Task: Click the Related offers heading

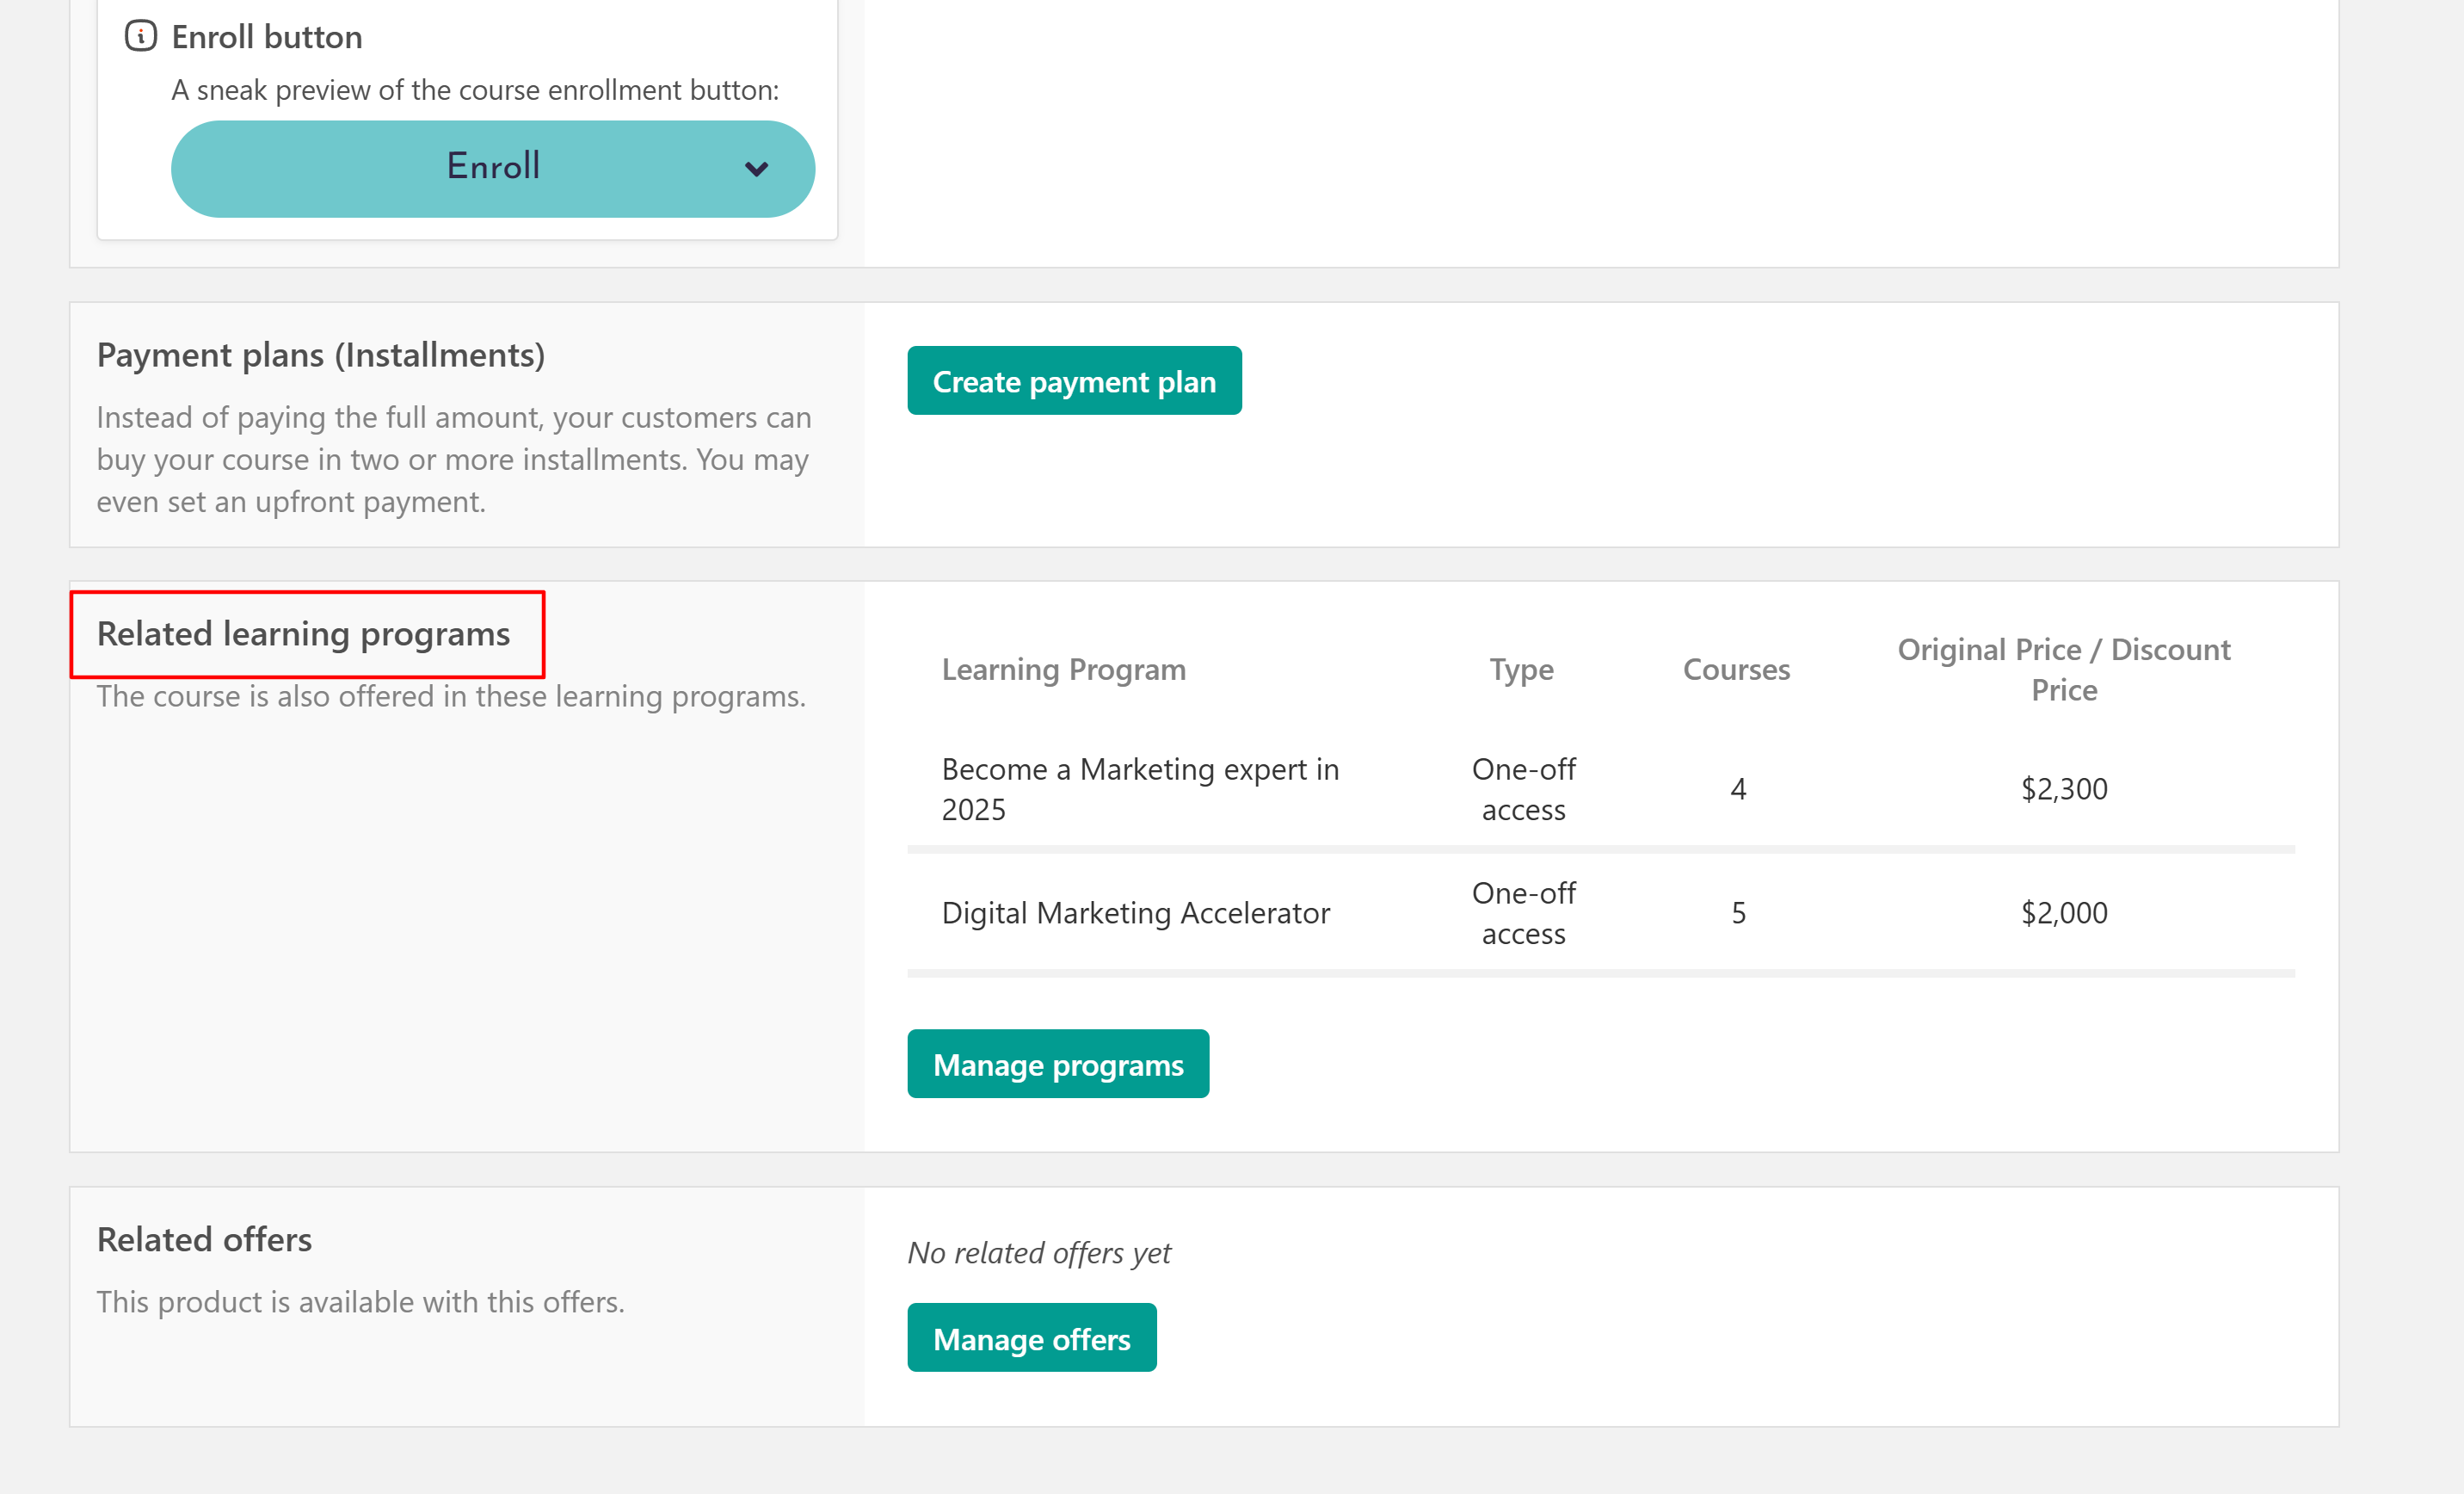Action: 204,1240
